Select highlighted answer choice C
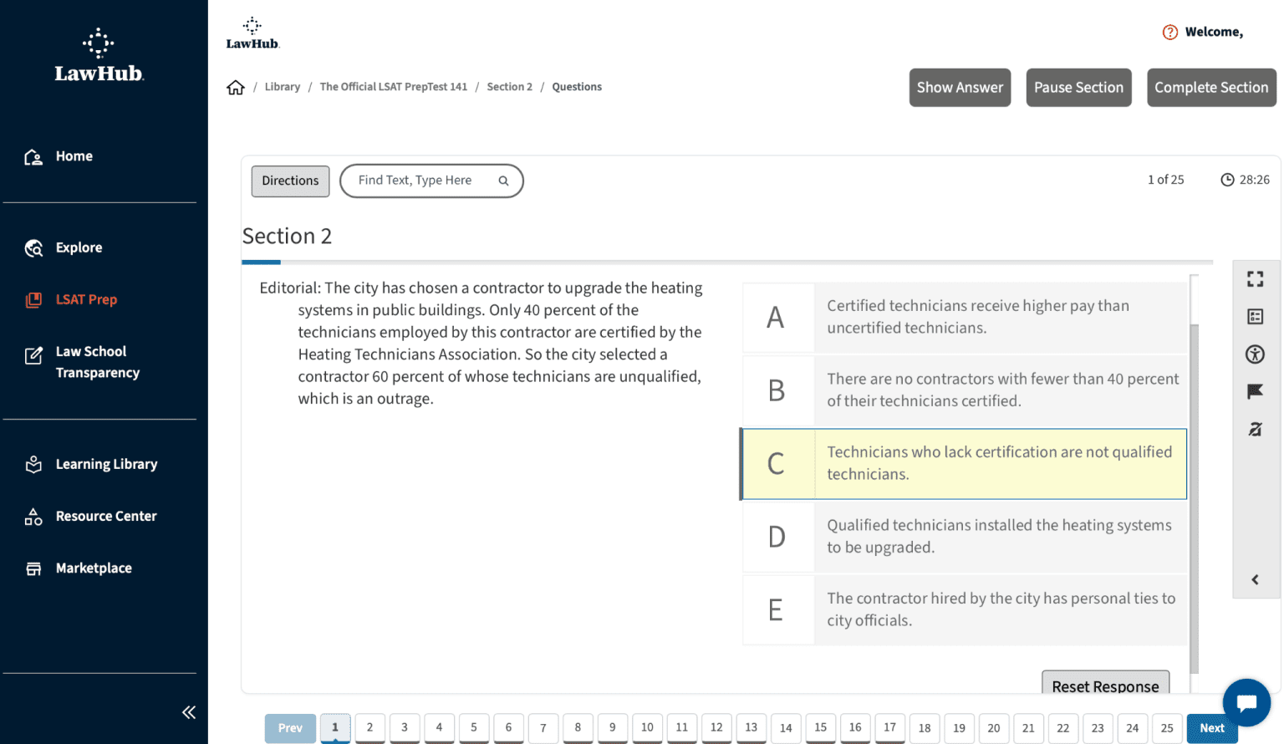1284x744 pixels. pyautogui.click(x=964, y=464)
